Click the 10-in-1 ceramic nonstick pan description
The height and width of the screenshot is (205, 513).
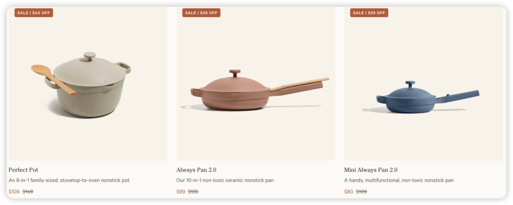tap(225, 180)
